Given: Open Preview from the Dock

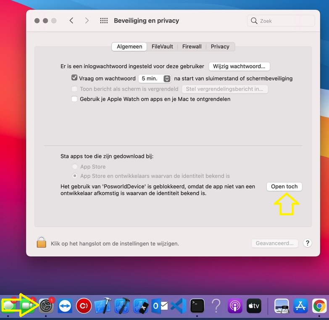Looking at the screenshot, I should [x=282, y=306].
